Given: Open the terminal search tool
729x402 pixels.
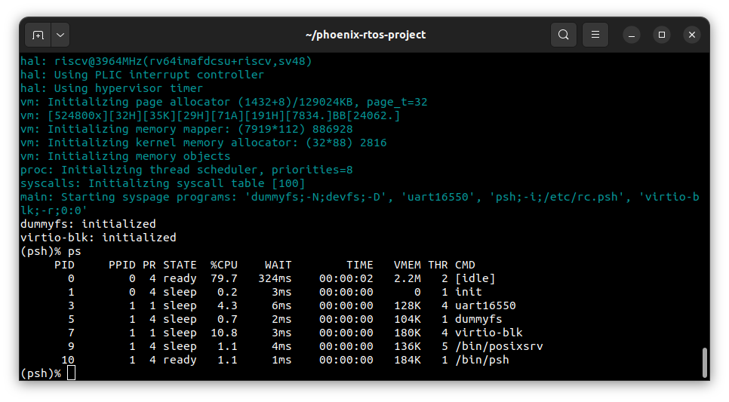Looking at the screenshot, I should pos(564,35).
